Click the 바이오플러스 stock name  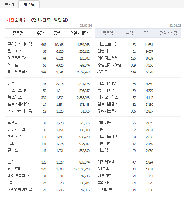click(x=18, y=176)
